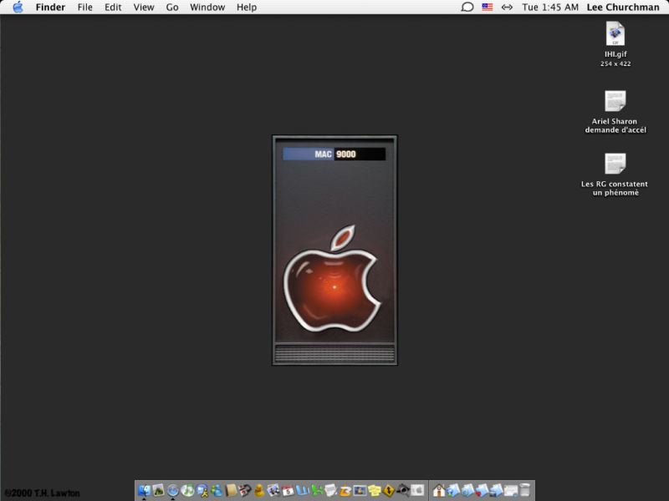Click the clock showing Tue 1:45 AM
This screenshot has height=501, width=669.
[550, 7]
